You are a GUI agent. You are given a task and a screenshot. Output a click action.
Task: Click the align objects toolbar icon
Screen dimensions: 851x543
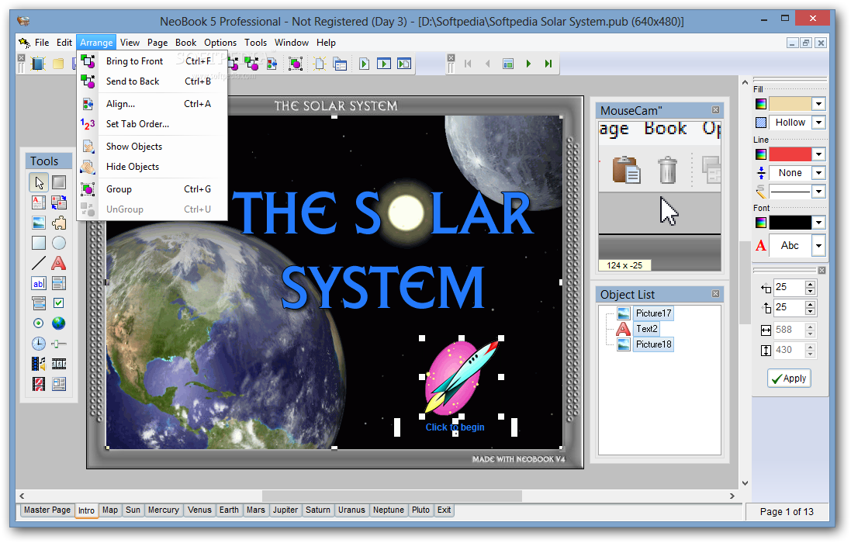click(272, 64)
